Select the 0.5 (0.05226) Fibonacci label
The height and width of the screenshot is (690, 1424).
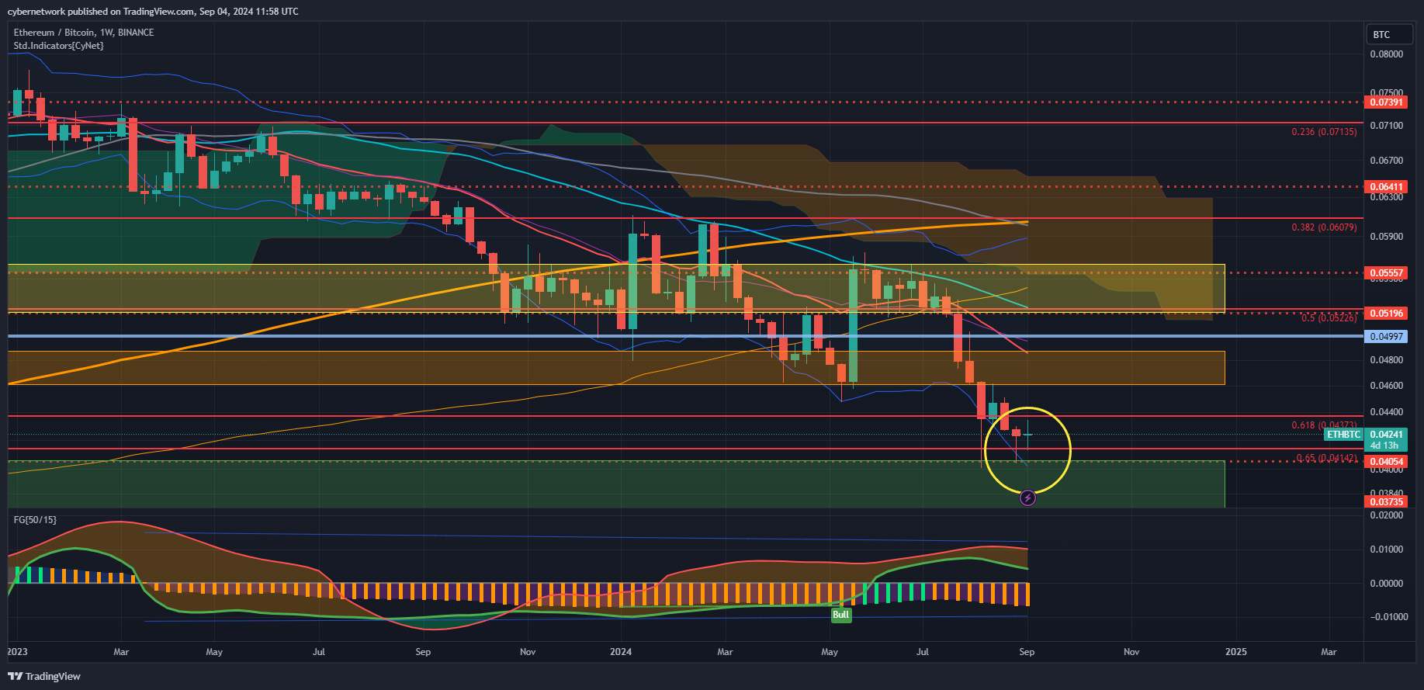click(x=1329, y=318)
